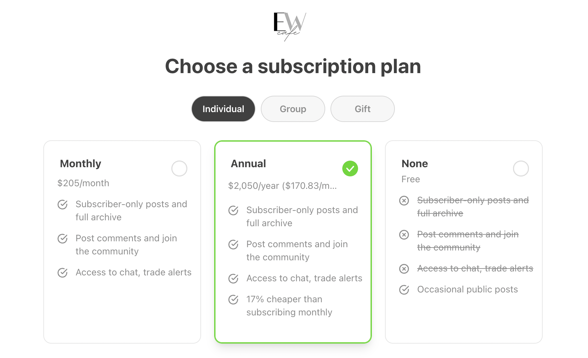Select the None plan radio button
Viewport: 588px width, 358px height.
[521, 168]
